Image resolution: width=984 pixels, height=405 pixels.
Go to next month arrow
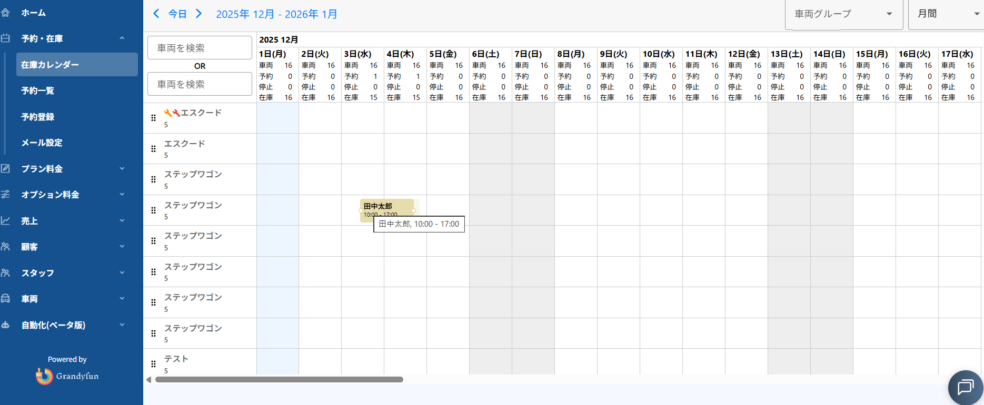[x=198, y=14]
